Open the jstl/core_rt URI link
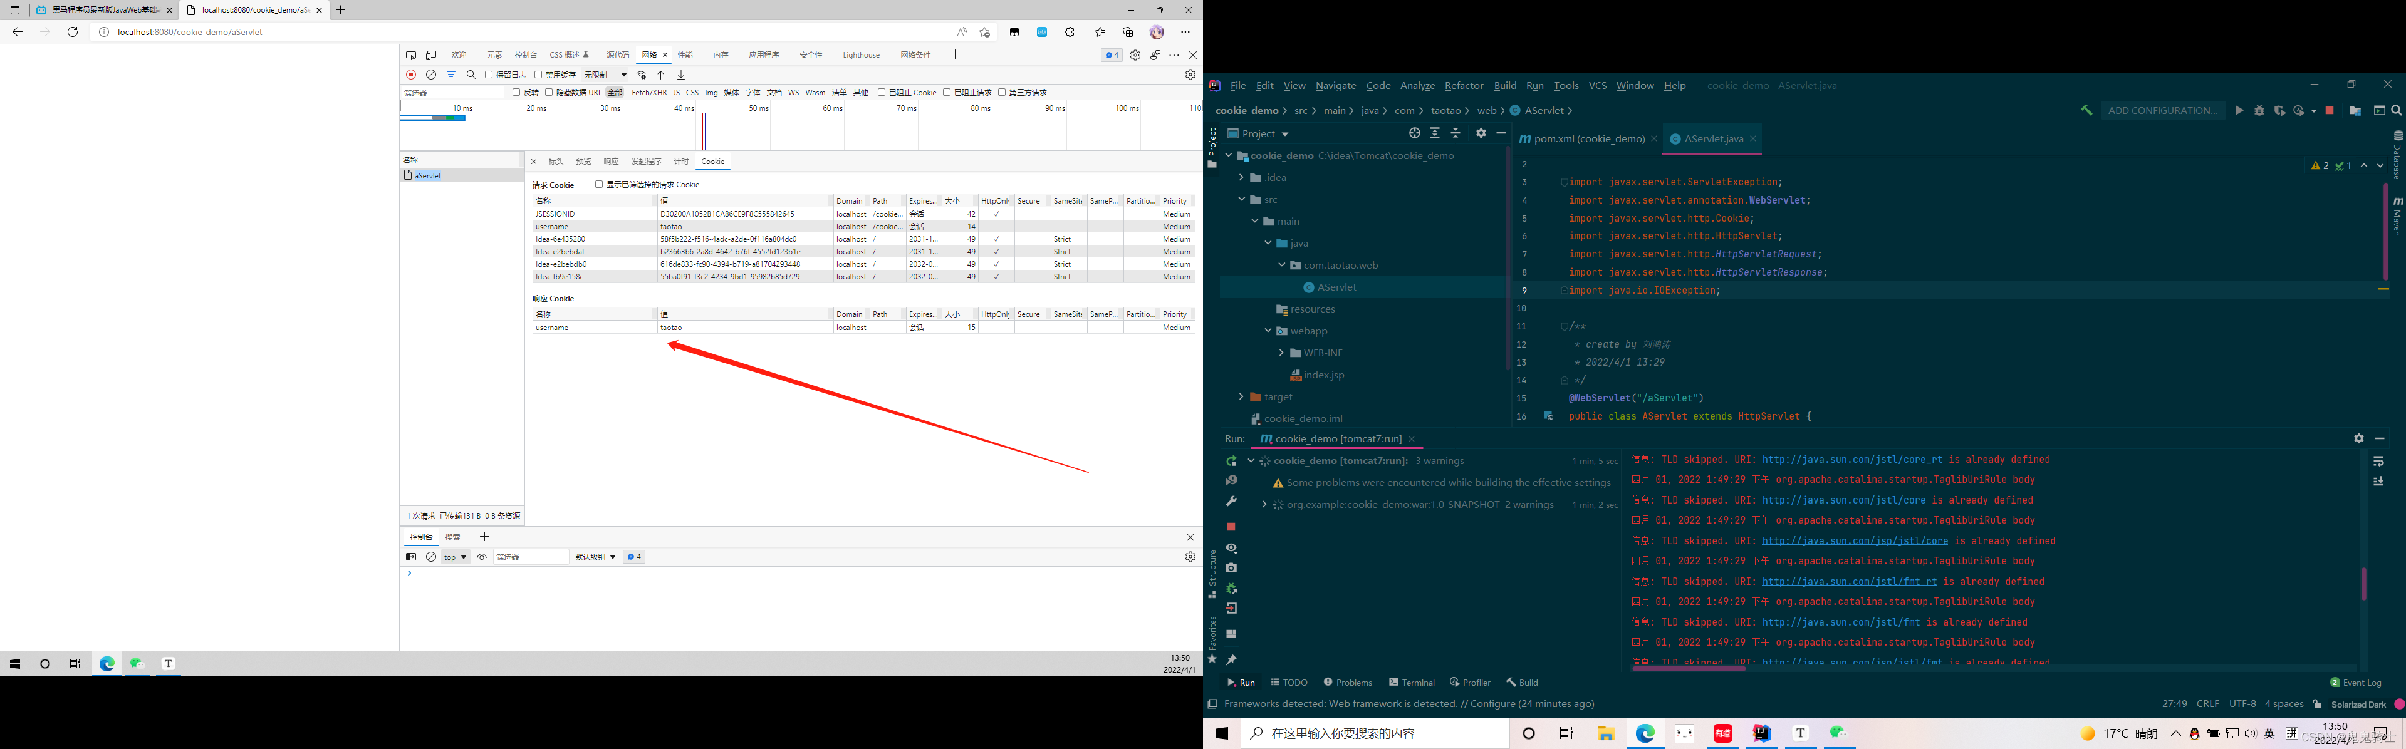2406x749 pixels. (x=1851, y=460)
